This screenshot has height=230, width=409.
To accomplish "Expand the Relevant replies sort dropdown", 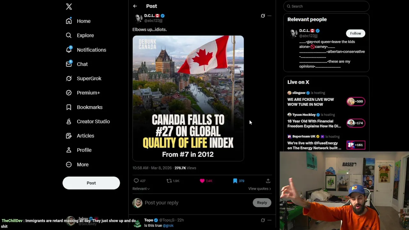I will pyautogui.click(x=141, y=189).
